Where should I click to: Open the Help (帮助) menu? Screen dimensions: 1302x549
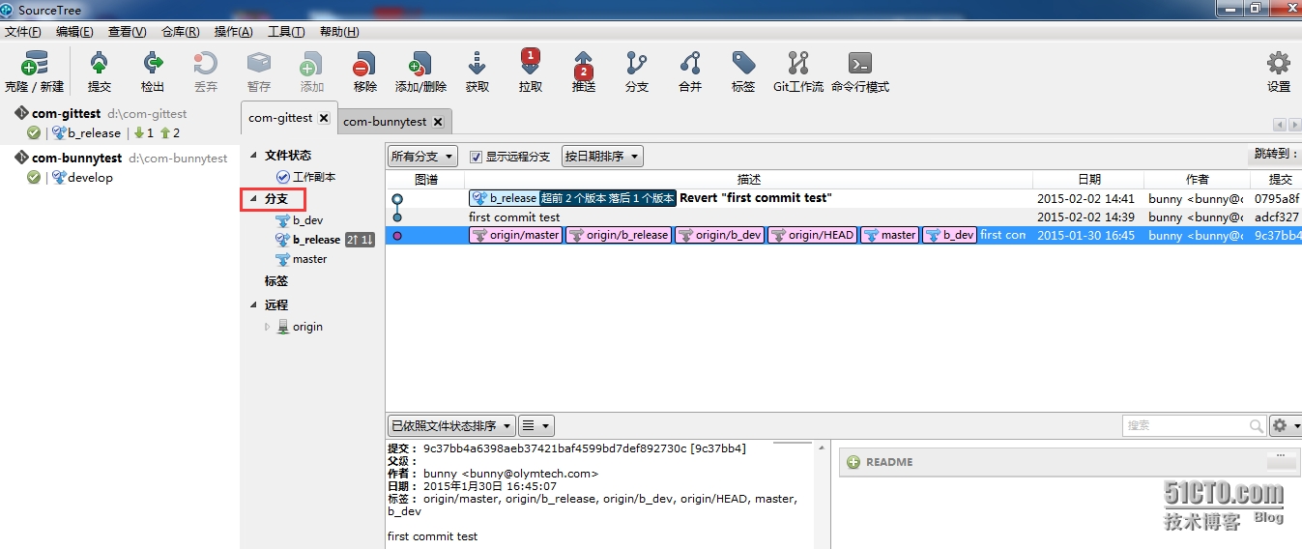[339, 32]
